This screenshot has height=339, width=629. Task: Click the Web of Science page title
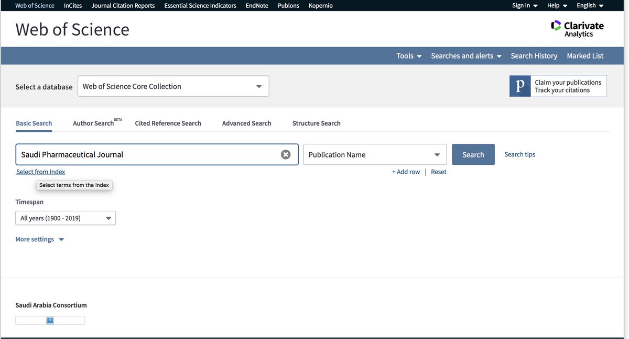pos(72,29)
